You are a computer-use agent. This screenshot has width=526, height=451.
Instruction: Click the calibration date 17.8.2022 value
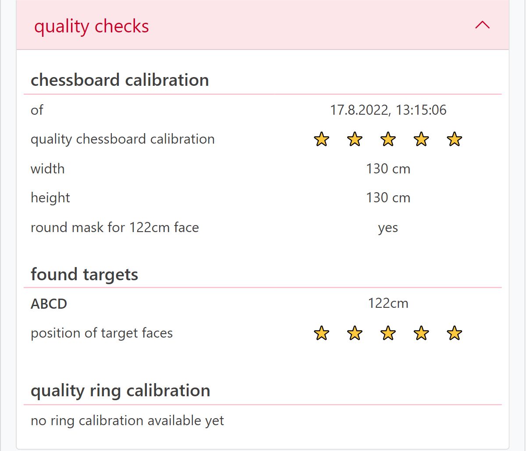point(388,110)
